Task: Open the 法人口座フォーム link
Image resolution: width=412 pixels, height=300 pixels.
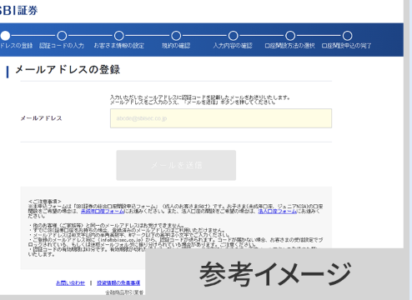Action: click(x=278, y=212)
